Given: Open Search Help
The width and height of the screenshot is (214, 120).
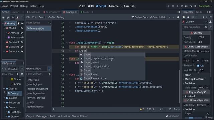Looking at the screenshot, I should pos(158,17).
